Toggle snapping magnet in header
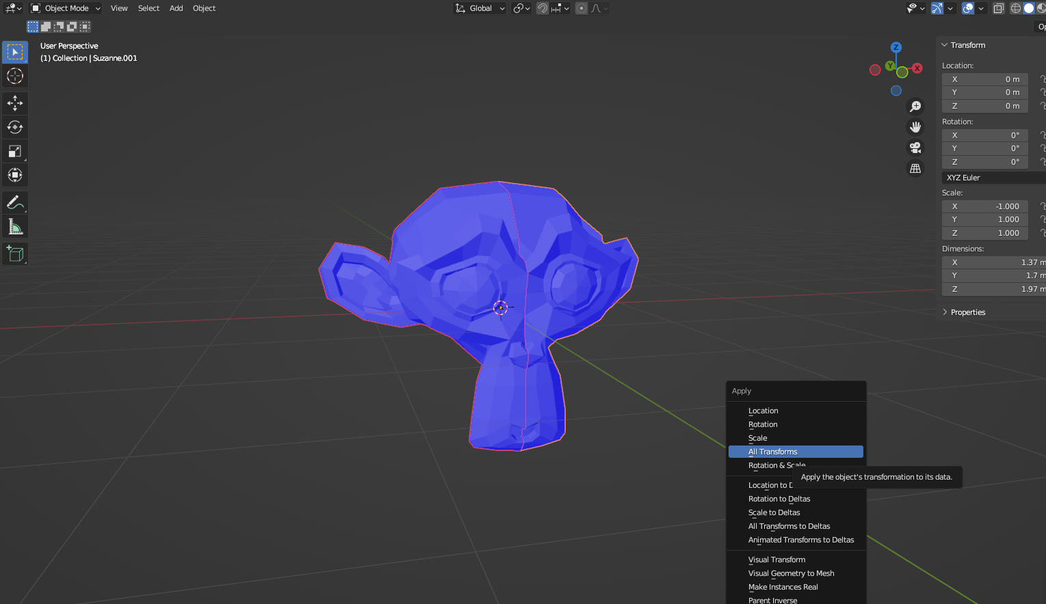The width and height of the screenshot is (1046, 604). coord(542,8)
